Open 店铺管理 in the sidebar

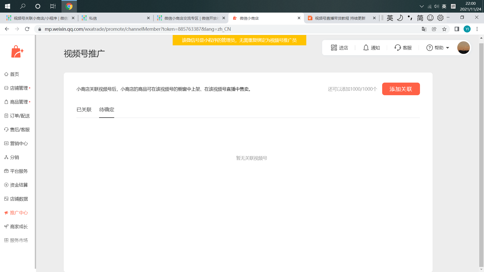point(19,88)
